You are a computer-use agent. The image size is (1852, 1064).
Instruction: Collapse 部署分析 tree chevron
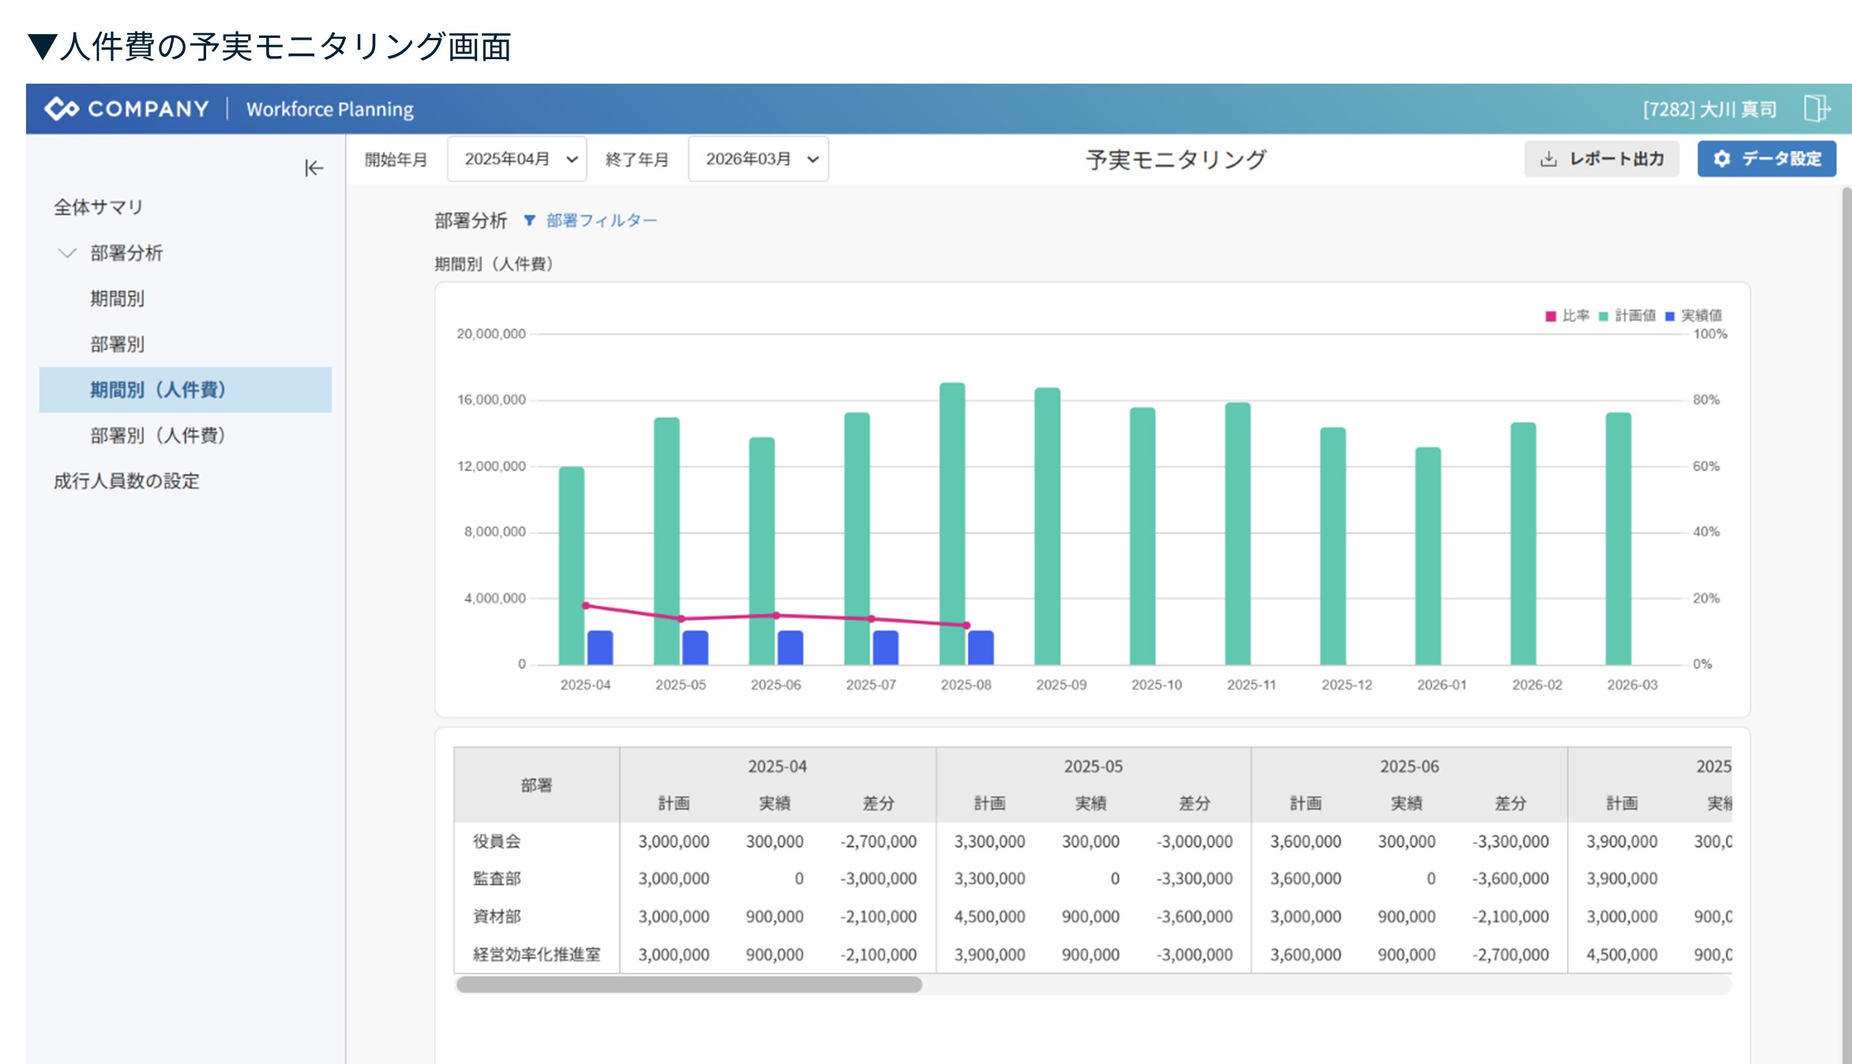(67, 253)
